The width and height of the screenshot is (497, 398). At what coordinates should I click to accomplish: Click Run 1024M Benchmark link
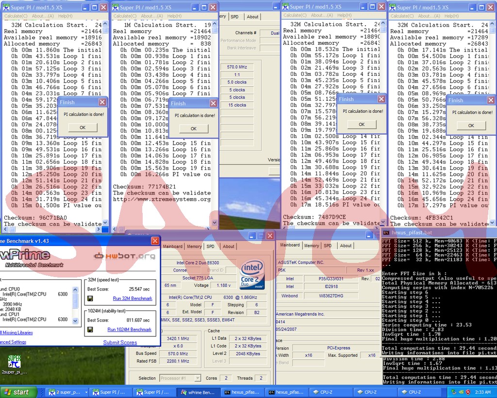point(129,329)
